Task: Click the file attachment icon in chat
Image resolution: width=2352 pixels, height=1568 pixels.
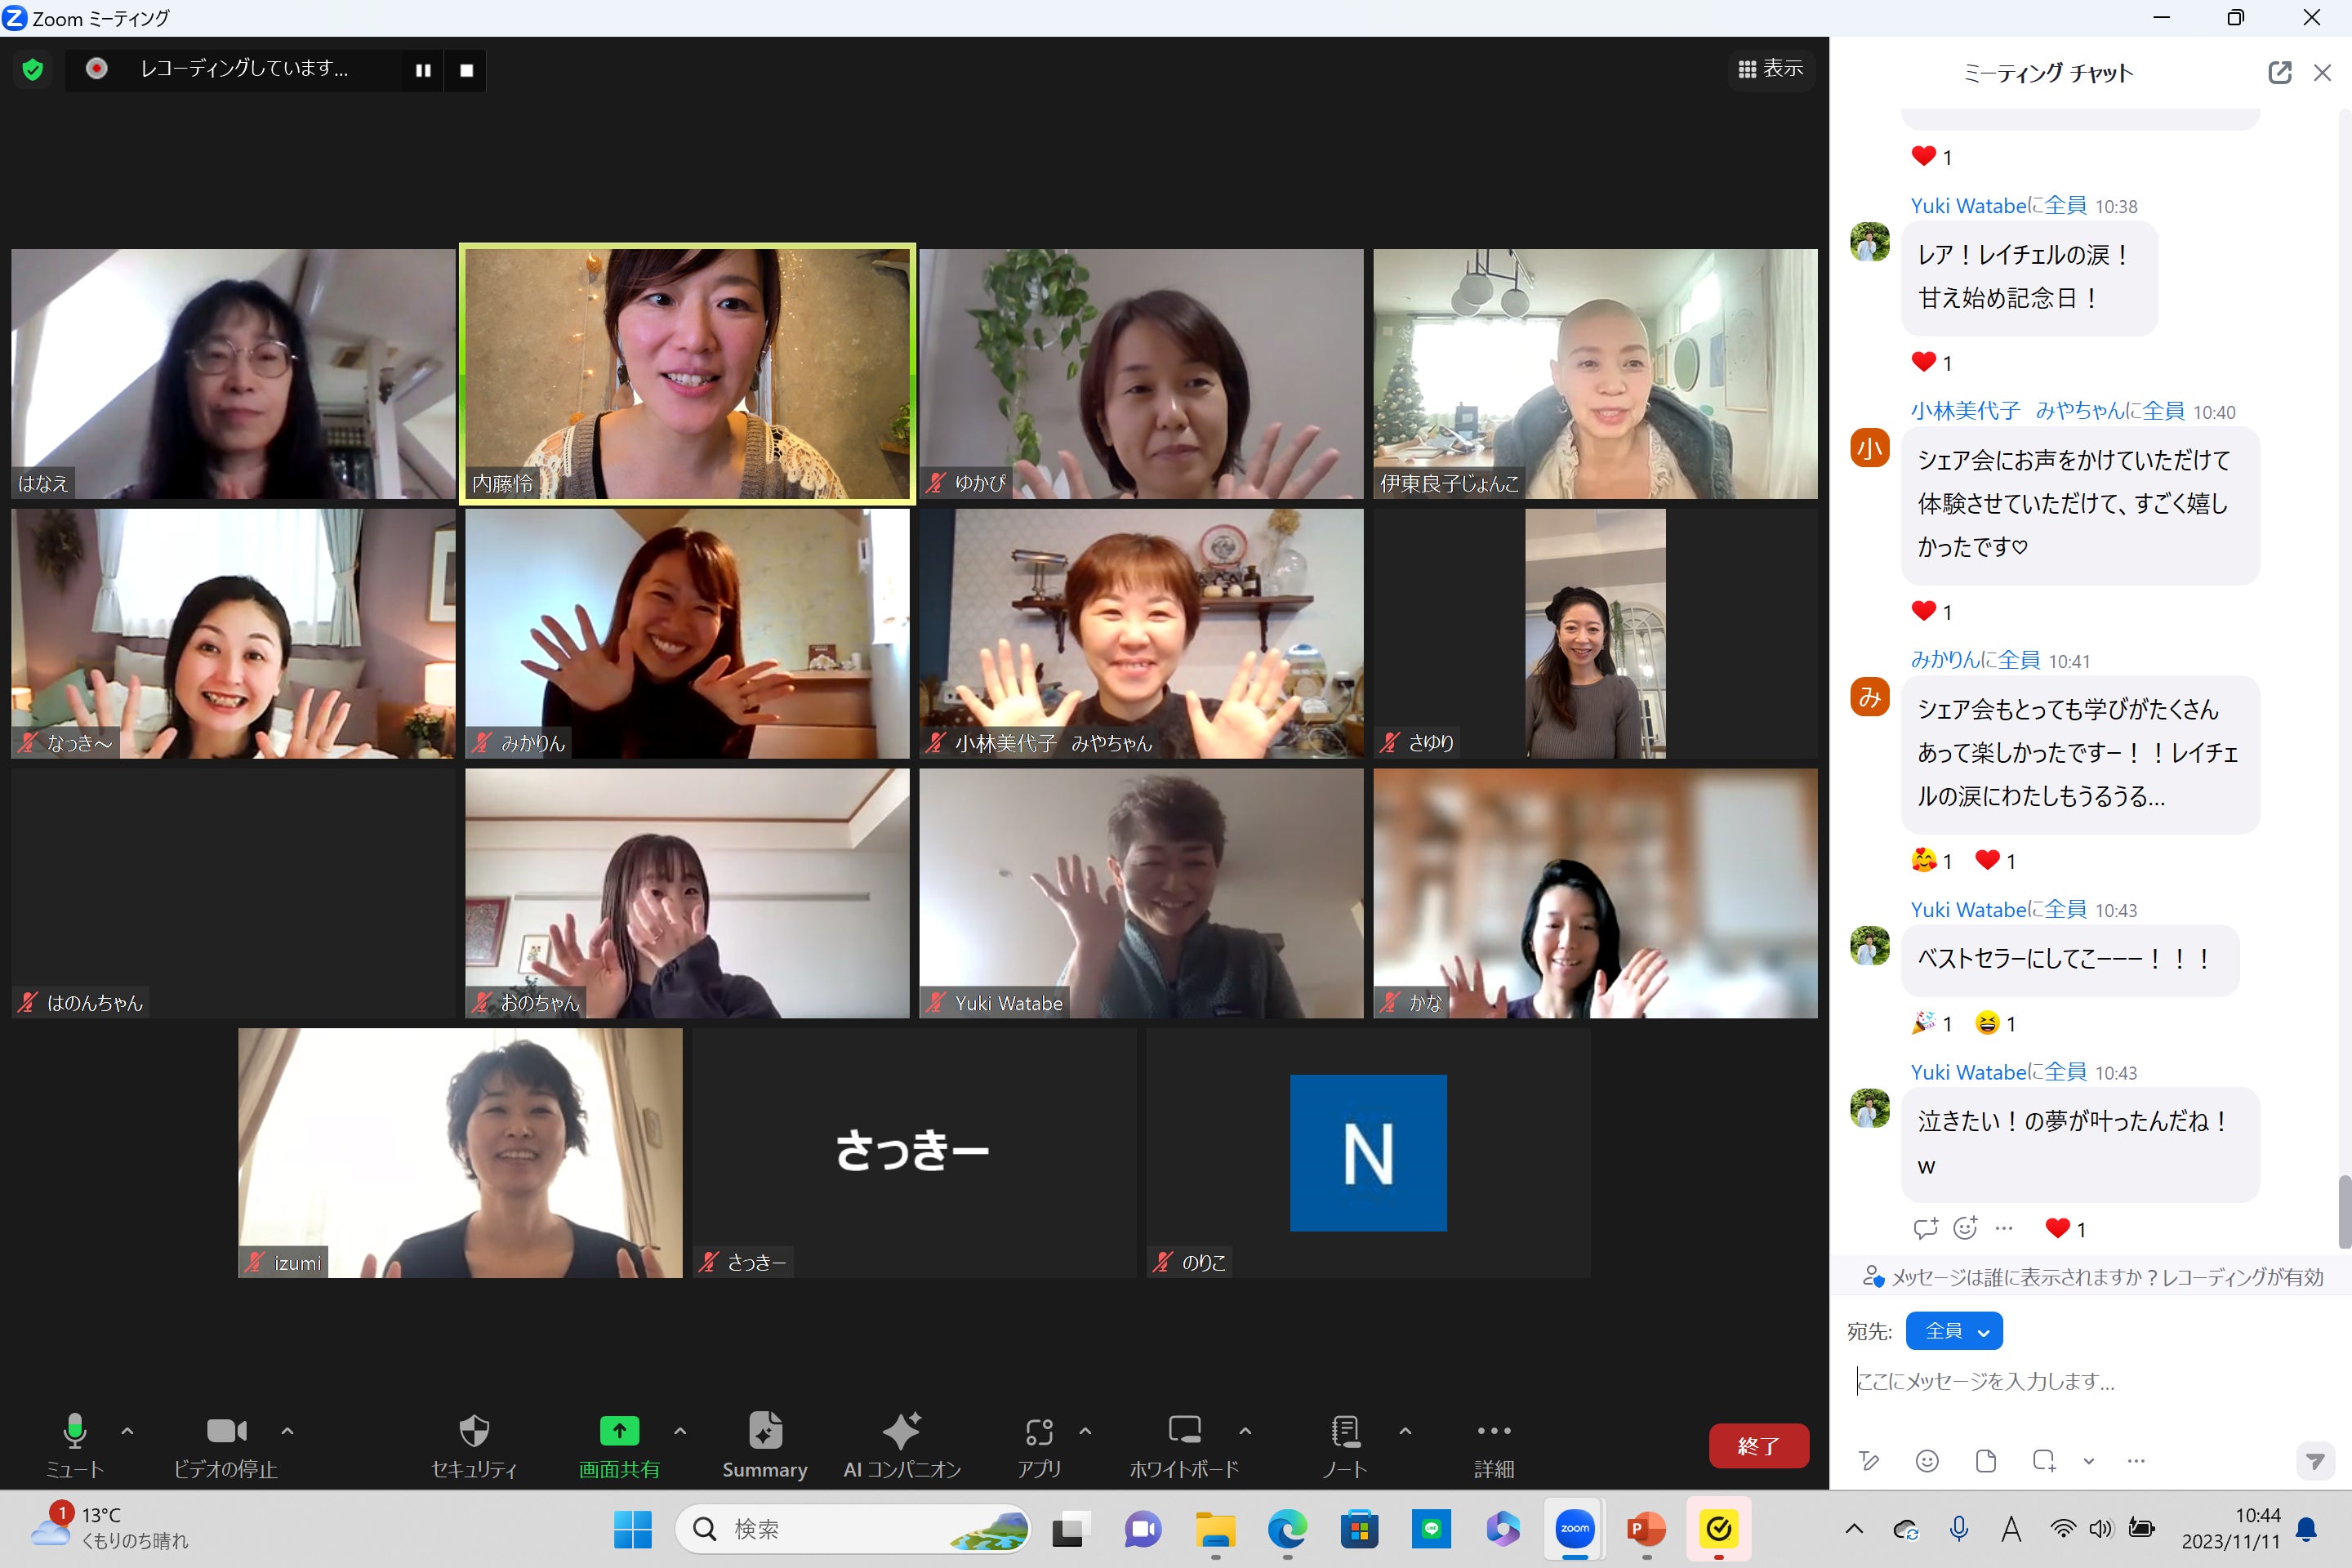Action: coord(1986,1461)
